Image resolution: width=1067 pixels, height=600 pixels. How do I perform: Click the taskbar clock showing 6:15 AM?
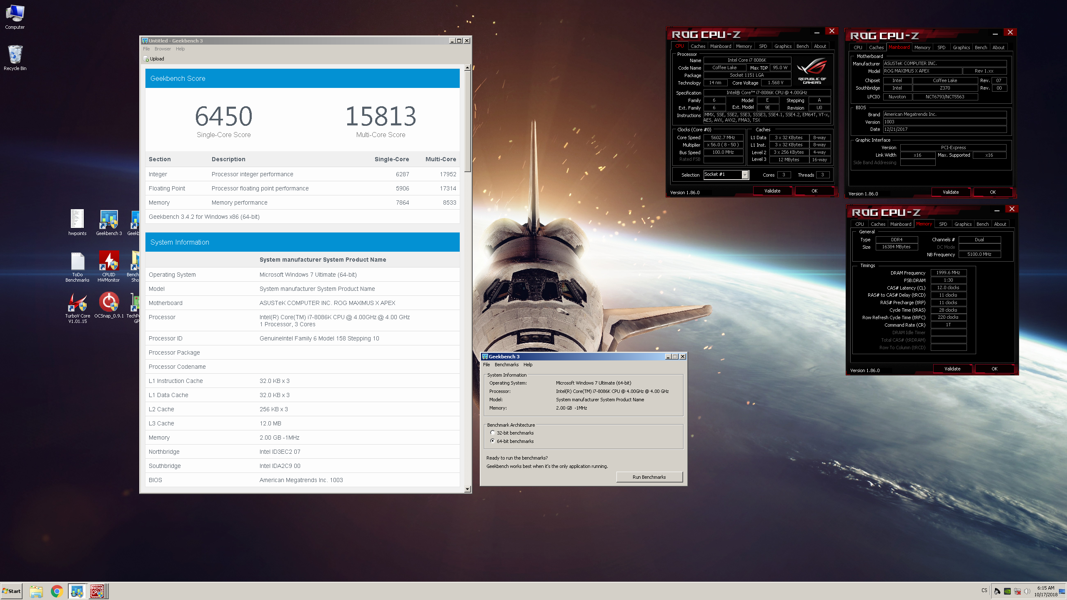(x=1046, y=591)
